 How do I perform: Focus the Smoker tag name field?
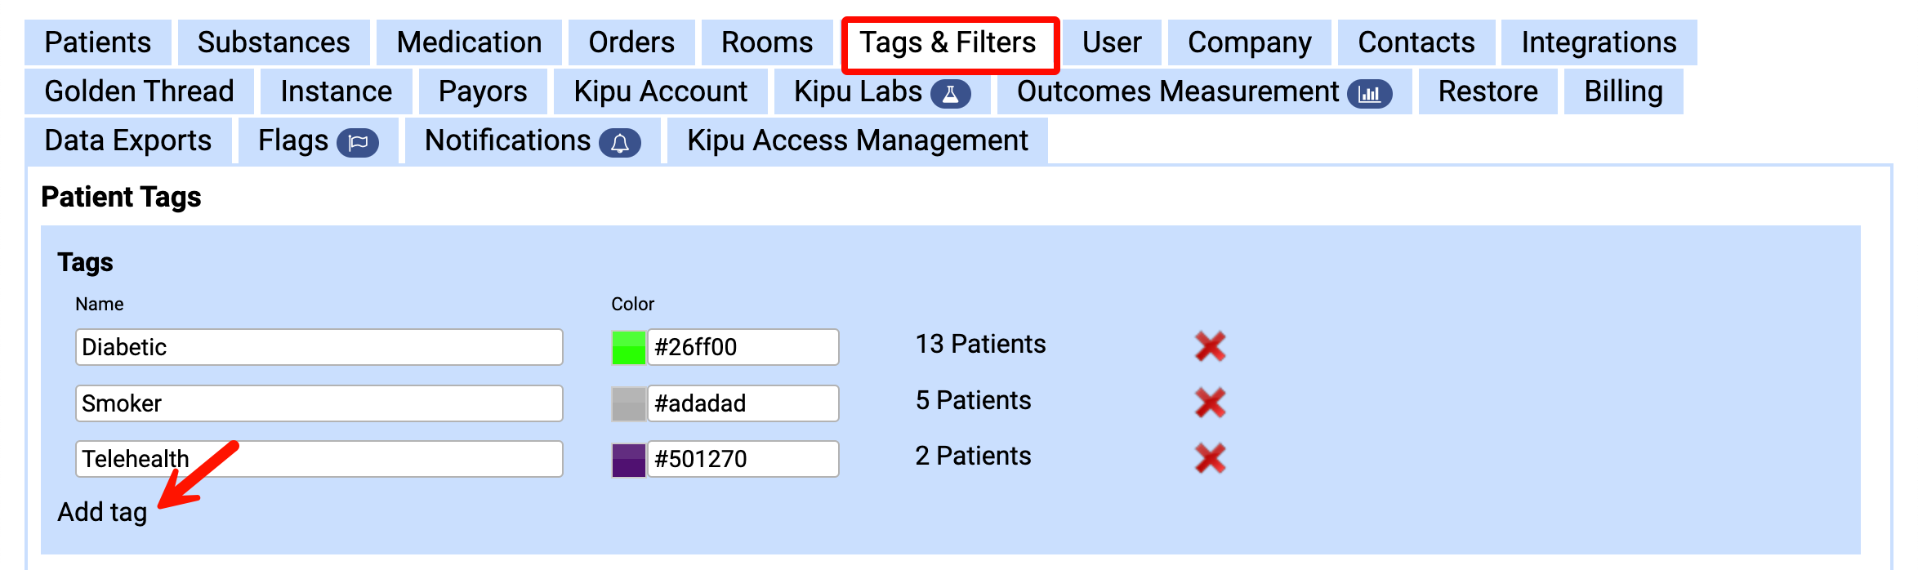click(319, 403)
